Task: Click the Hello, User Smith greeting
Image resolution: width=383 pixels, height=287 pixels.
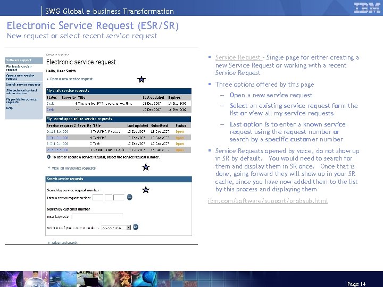Action: pos(61,71)
